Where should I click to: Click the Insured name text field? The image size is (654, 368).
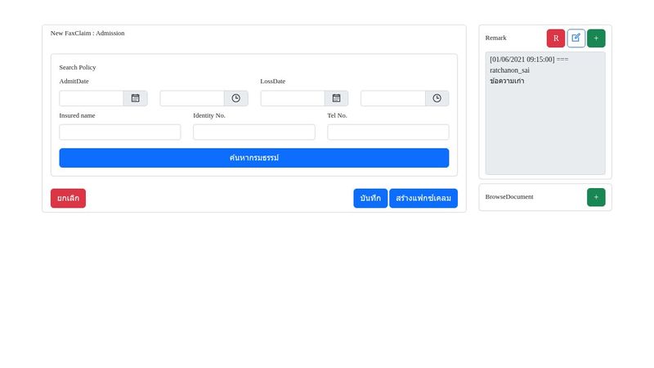[120, 132]
